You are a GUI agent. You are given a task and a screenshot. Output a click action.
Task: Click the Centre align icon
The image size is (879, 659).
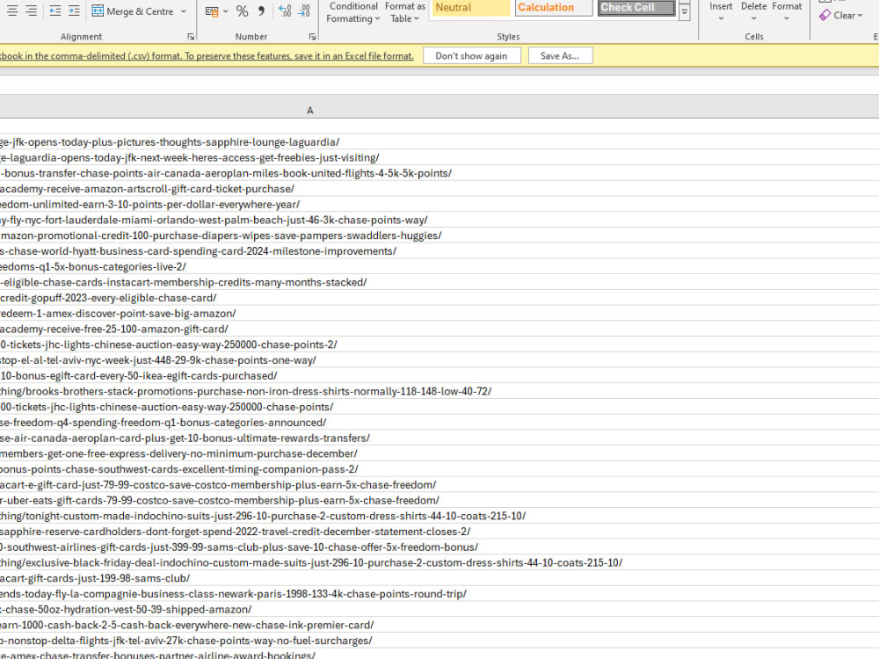(x=11, y=11)
